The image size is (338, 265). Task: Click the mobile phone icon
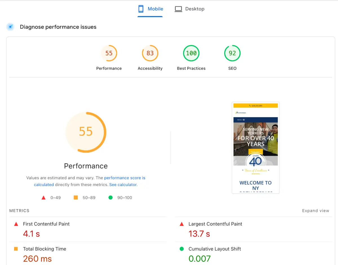(x=141, y=9)
